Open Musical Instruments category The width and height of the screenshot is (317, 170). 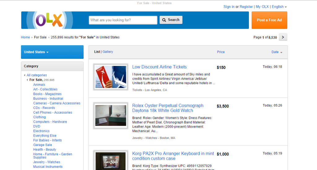tap(48, 167)
